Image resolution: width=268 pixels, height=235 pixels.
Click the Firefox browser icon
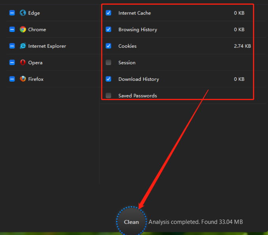tap(23, 79)
